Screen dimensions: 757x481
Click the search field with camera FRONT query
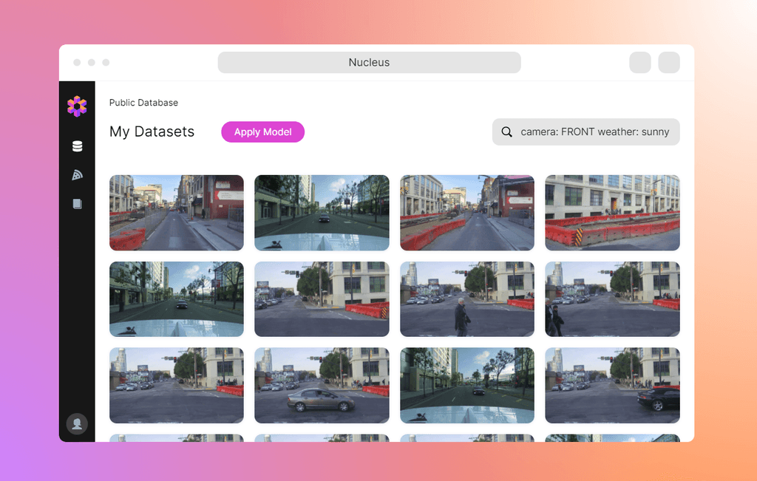(x=591, y=132)
